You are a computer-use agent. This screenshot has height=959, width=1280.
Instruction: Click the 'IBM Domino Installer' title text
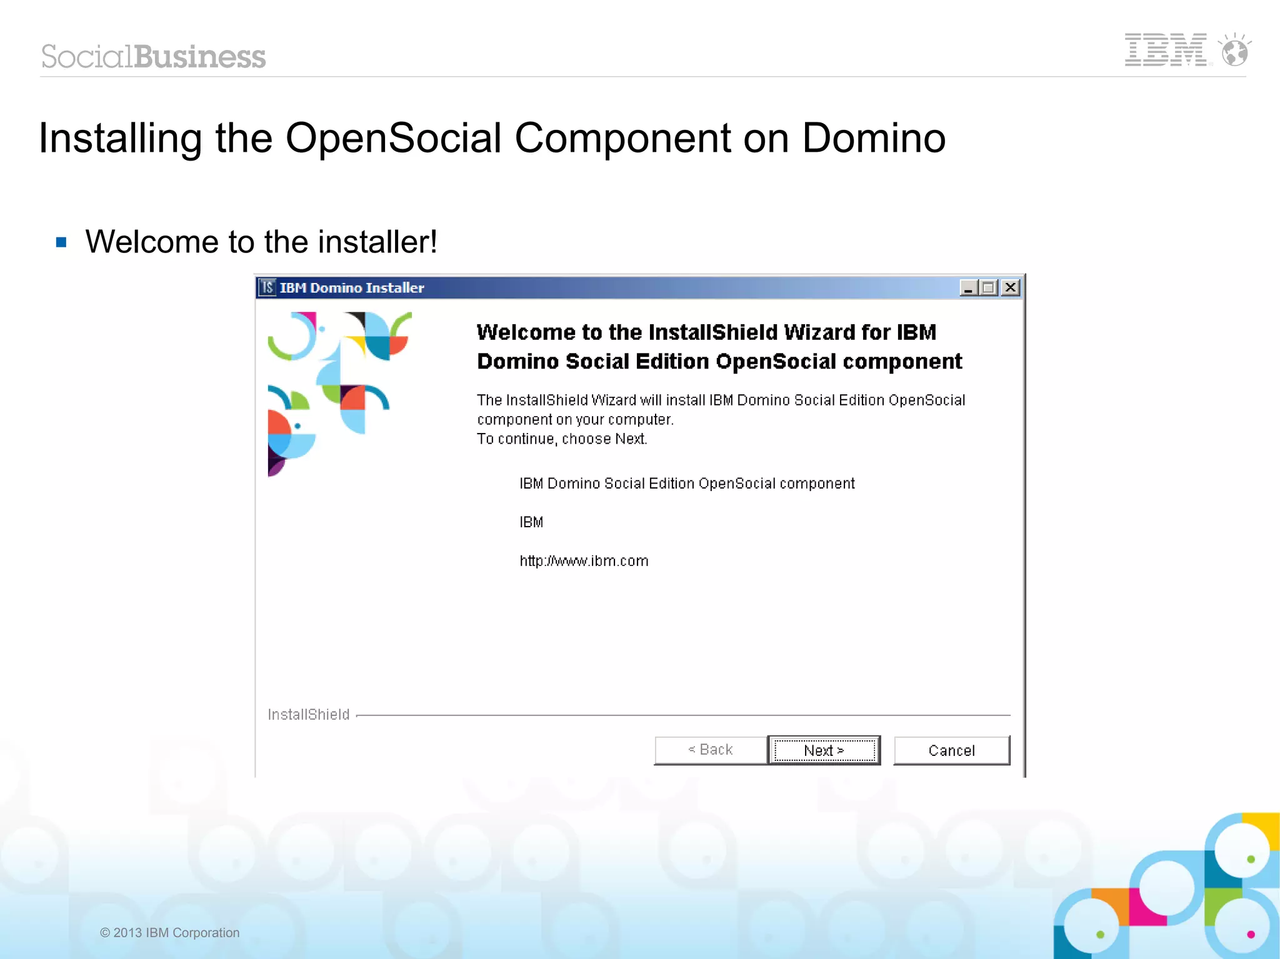[x=352, y=288]
